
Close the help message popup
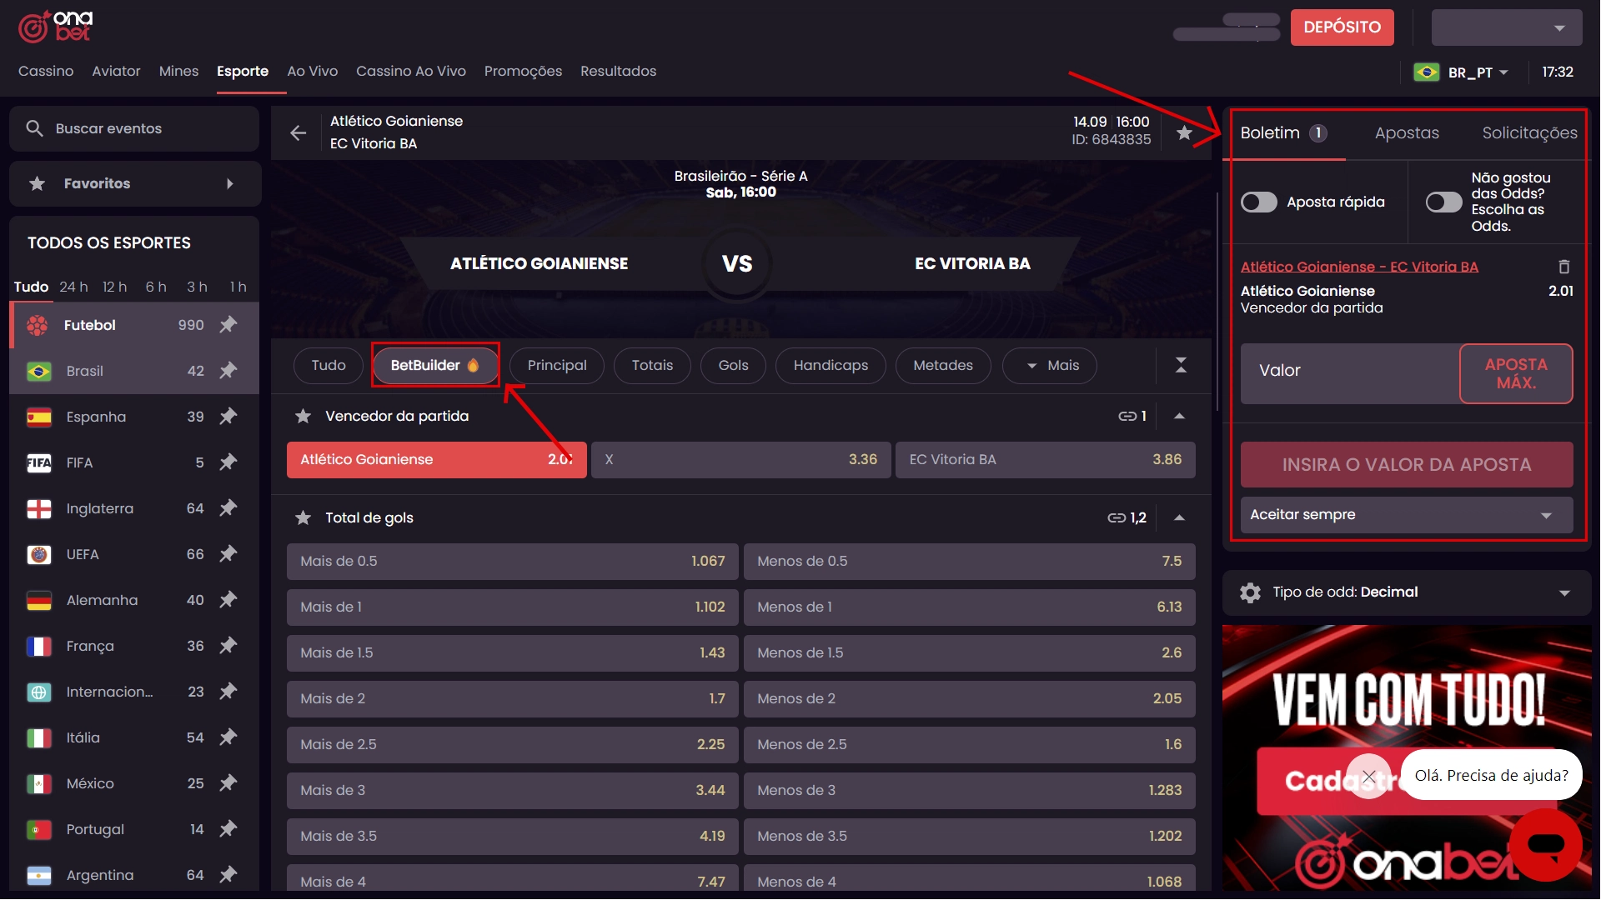[x=1368, y=776]
